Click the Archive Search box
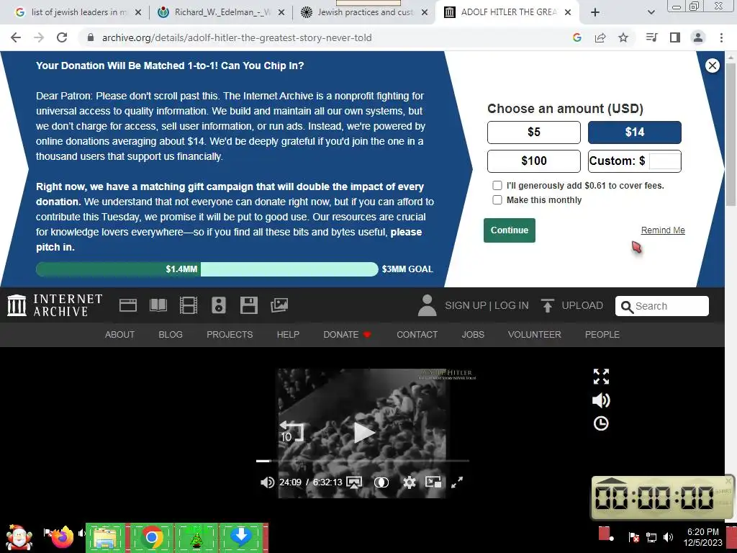This screenshot has height=553, width=737. [x=662, y=306]
